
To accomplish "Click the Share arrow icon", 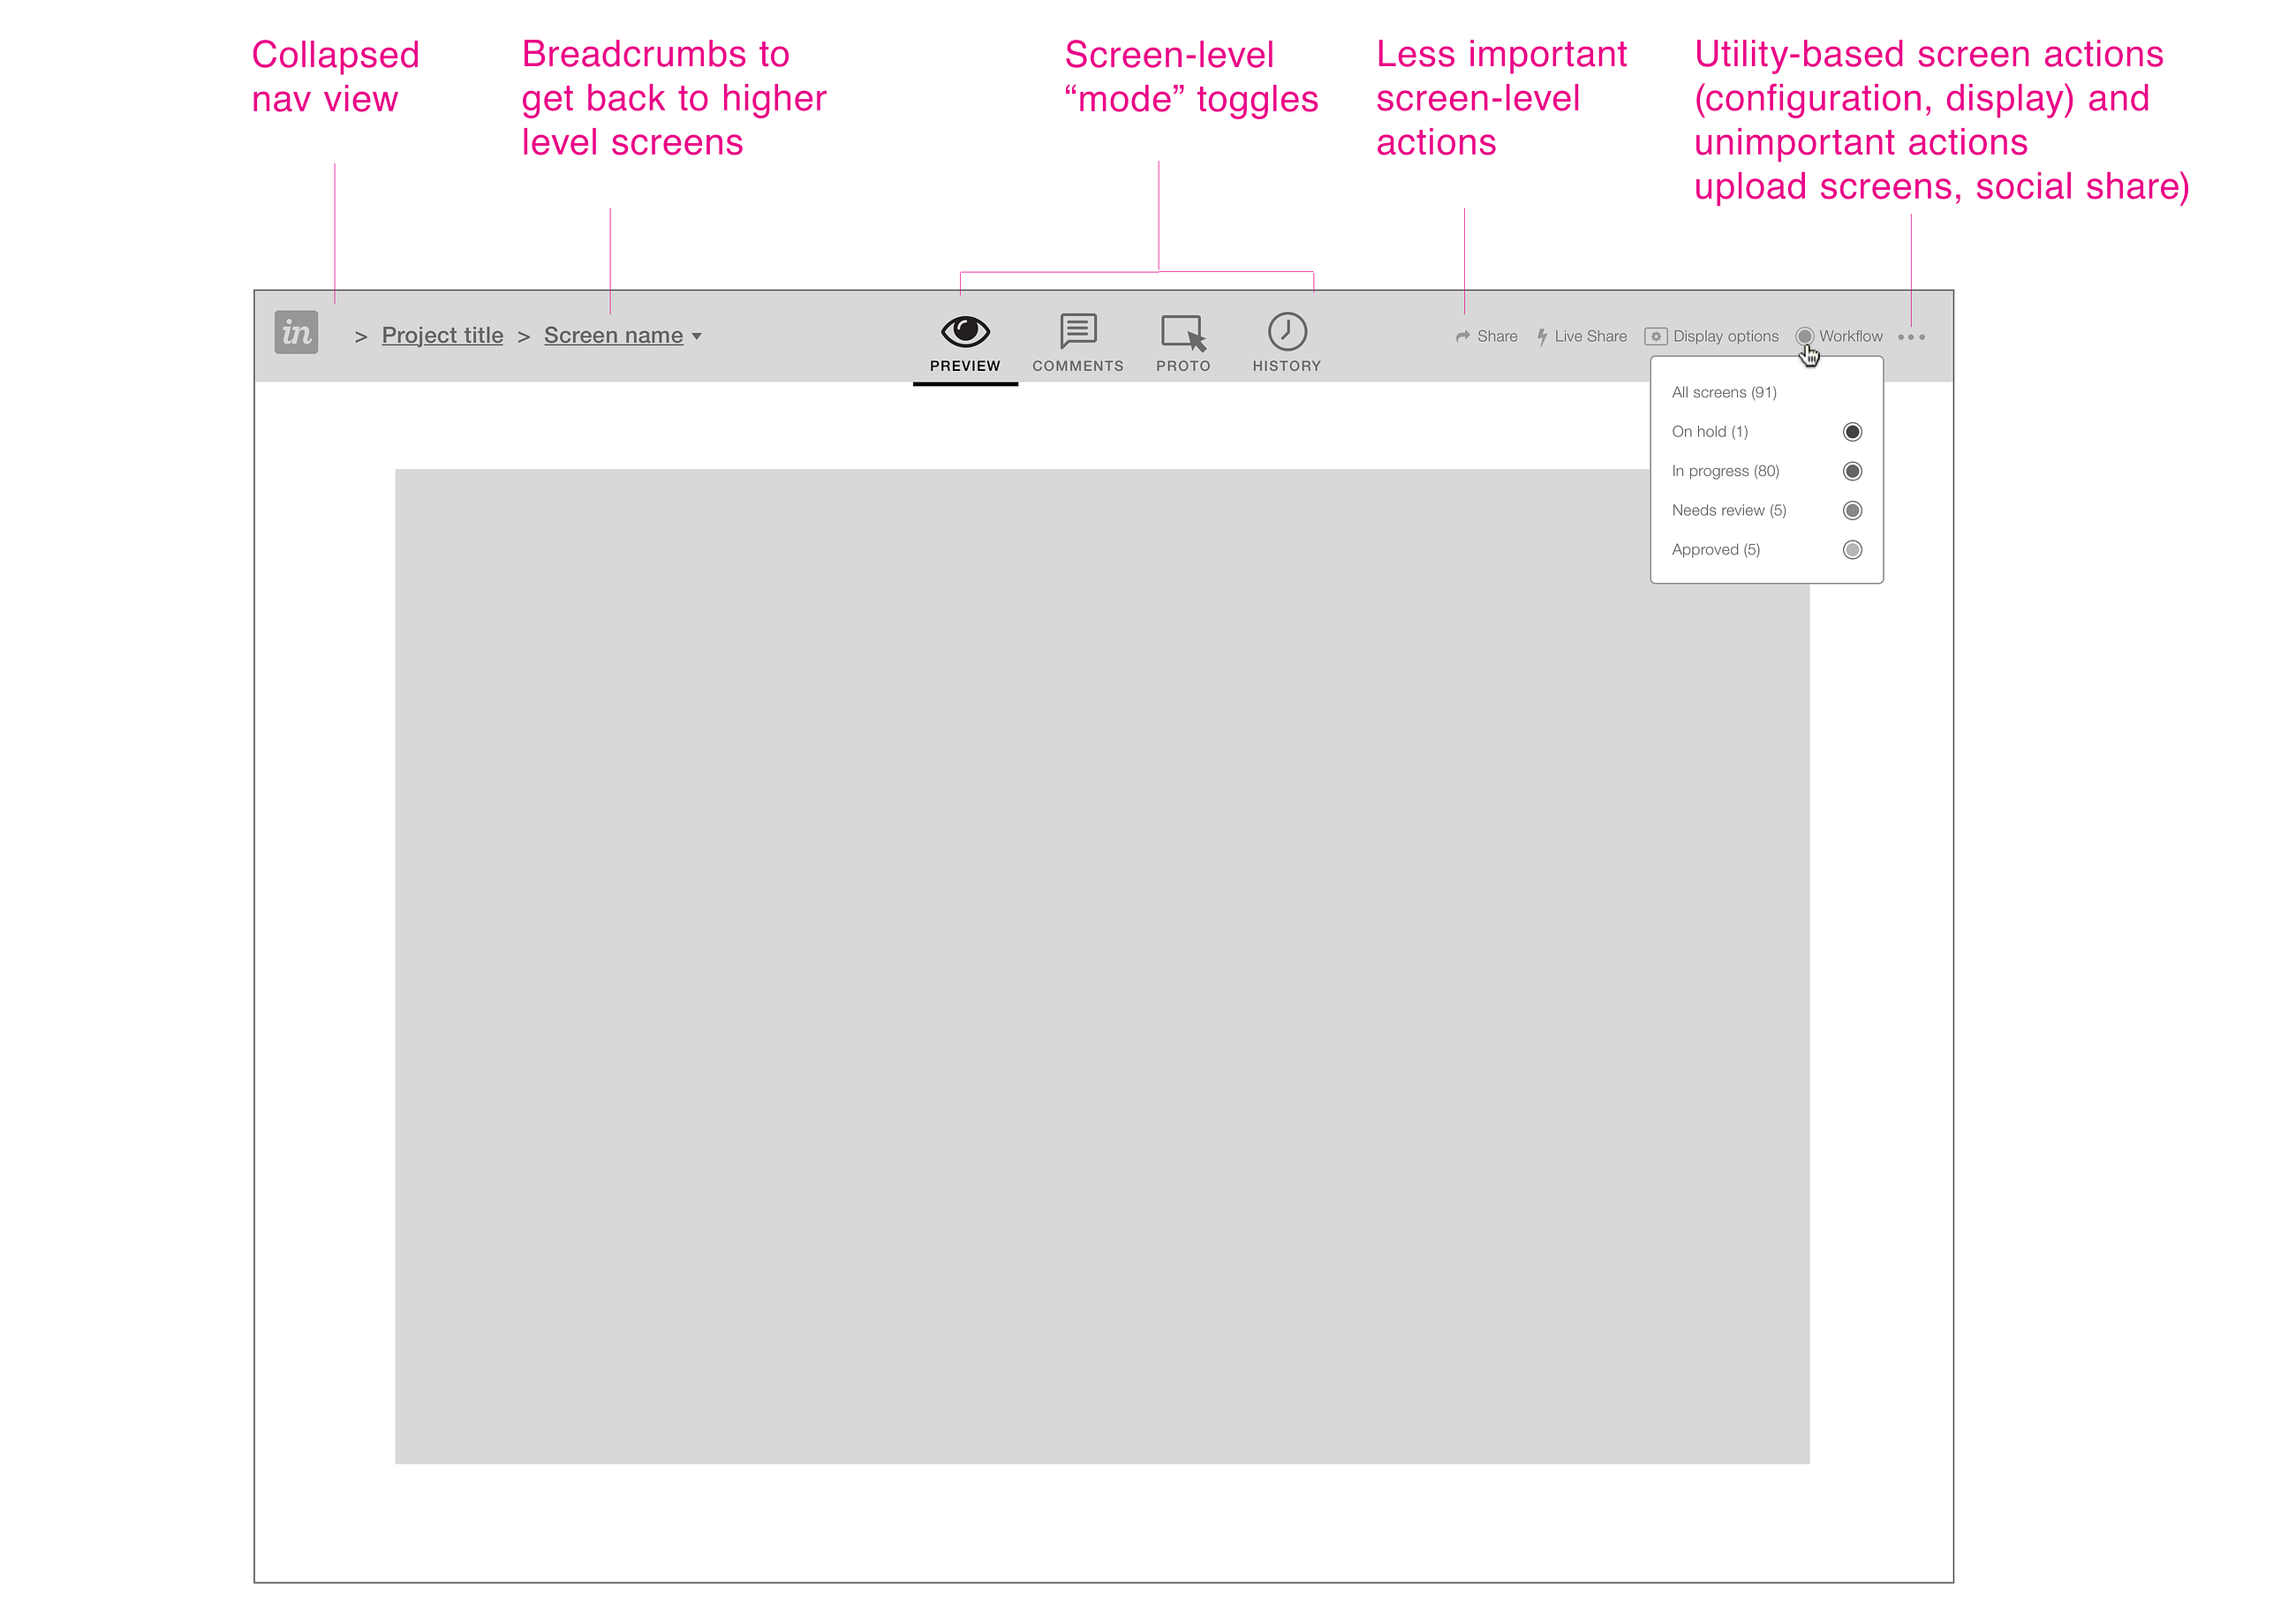I will pos(1463,337).
